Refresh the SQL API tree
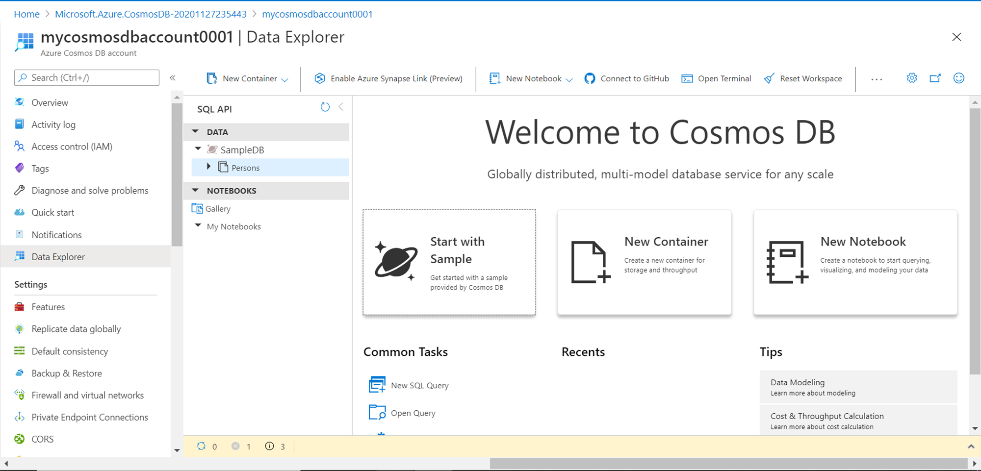The image size is (981, 471). click(325, 107)
